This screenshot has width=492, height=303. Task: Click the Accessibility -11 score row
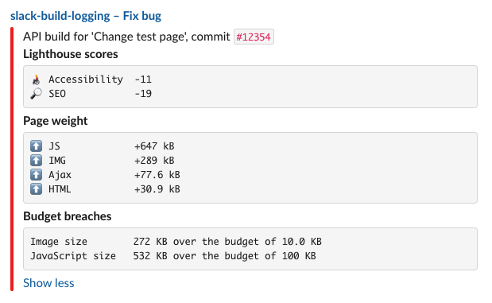(91, 80)
